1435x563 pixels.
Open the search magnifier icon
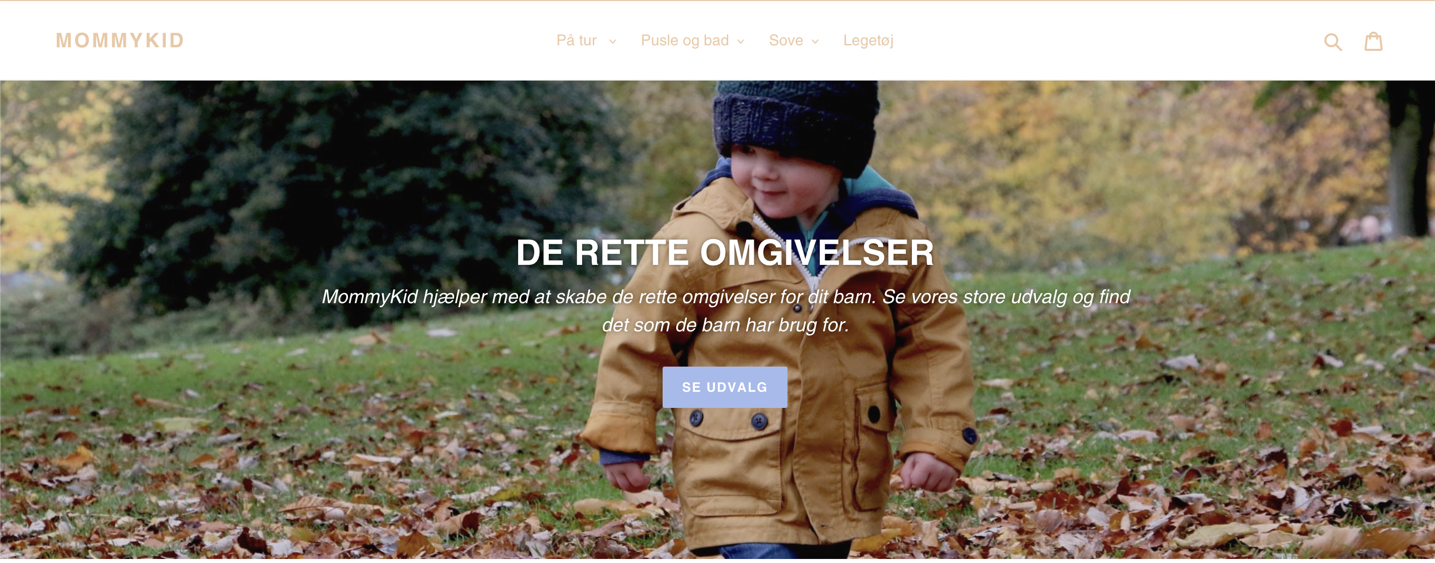point(1332,41)
